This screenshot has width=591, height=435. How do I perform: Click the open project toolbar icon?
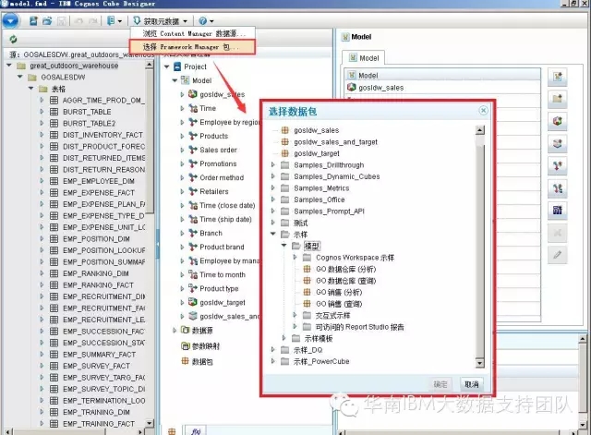pos(47,20)
